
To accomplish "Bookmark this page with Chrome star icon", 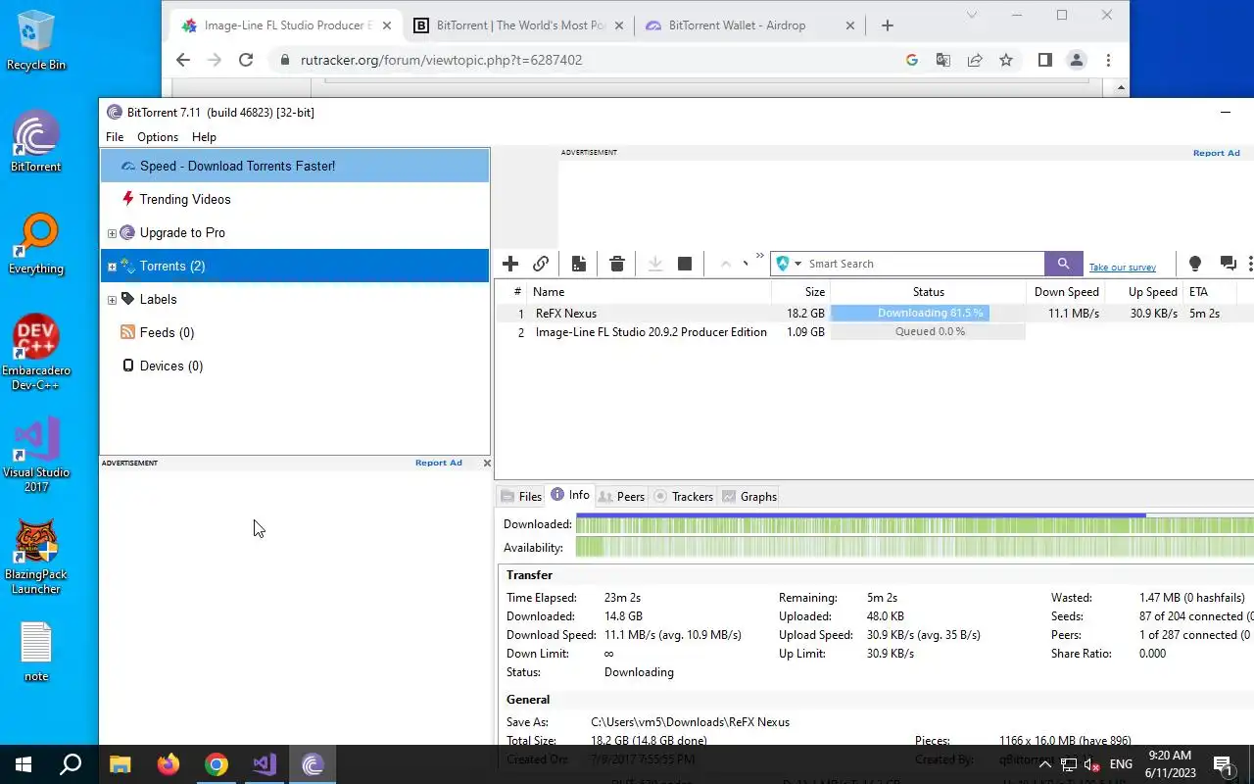I will tap(1006, 60).
